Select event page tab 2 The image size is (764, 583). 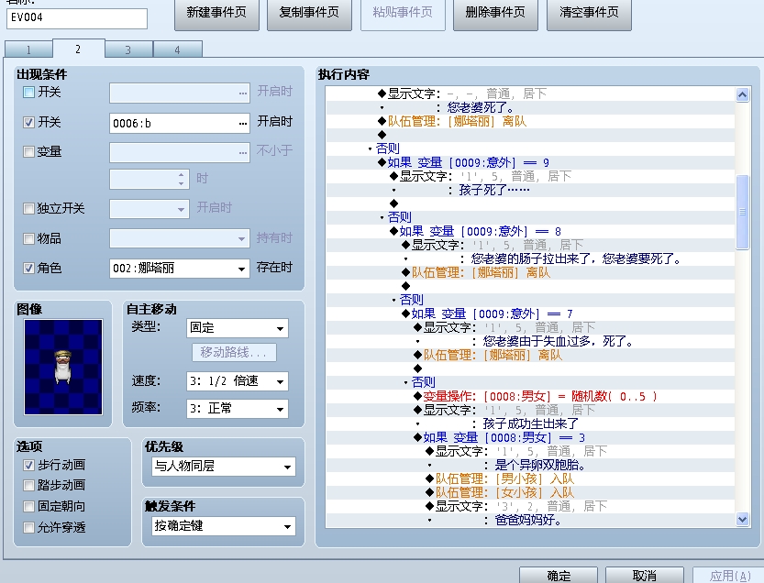tap(79, 49)
